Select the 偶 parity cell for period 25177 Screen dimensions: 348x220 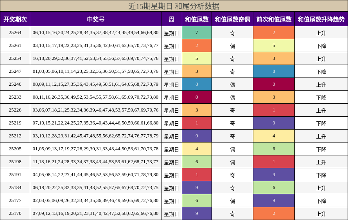coord(232,201)
